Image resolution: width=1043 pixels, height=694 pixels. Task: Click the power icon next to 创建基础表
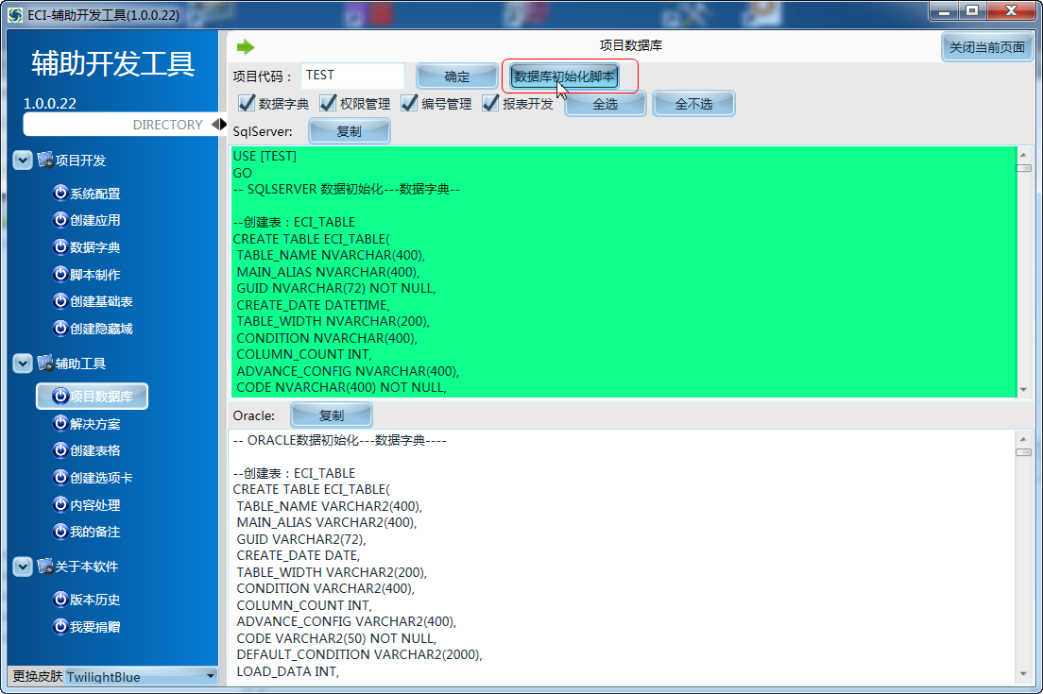[60, 301]
